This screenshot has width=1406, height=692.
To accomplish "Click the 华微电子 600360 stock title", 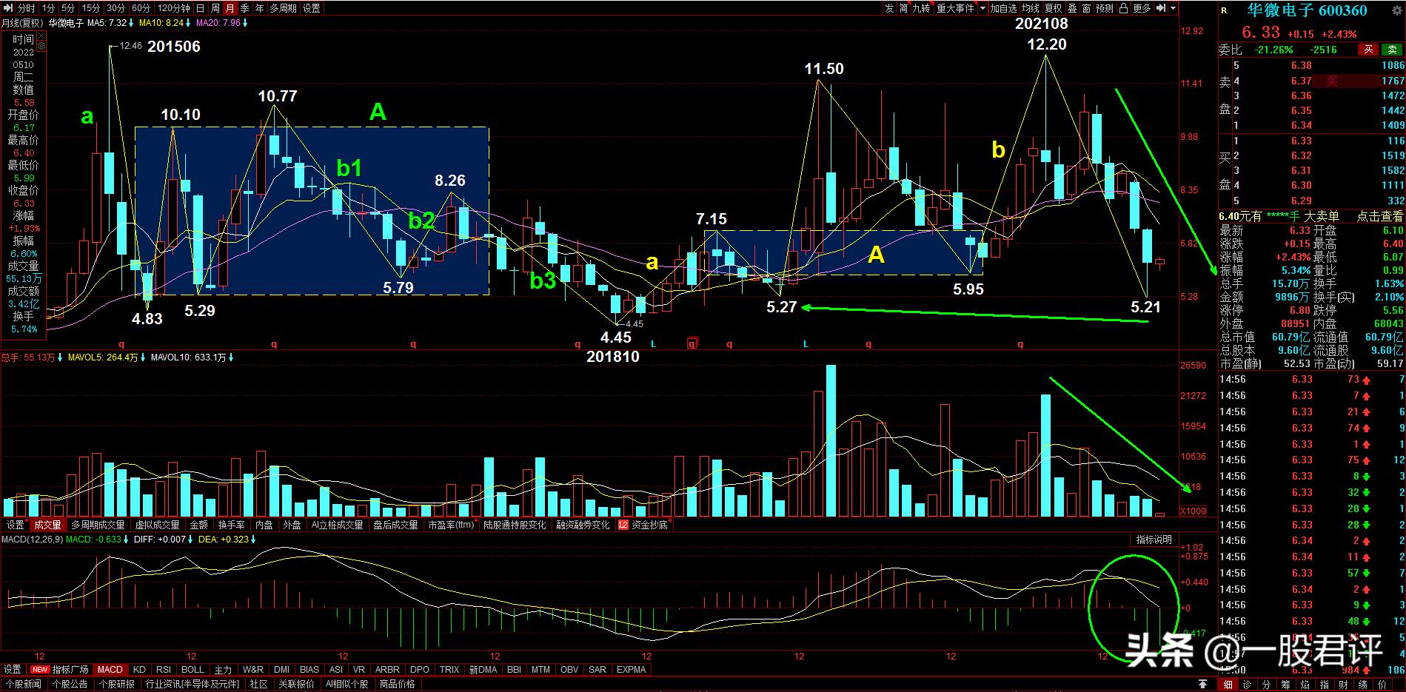I will pyautogui.click(x=1308, y=10).
